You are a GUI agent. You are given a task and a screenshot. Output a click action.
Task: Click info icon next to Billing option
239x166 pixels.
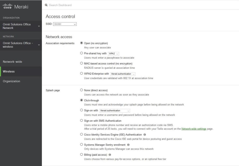[110, 155]
